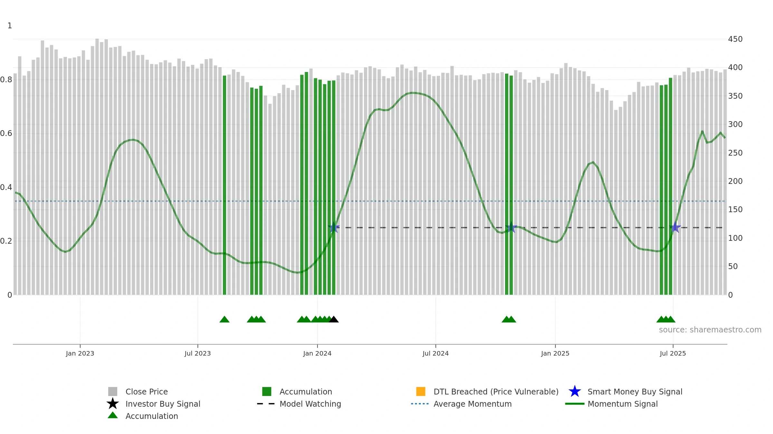
Task: Click the black Investor Buy Signal triangle marker
Action: [x=334, y=319]
